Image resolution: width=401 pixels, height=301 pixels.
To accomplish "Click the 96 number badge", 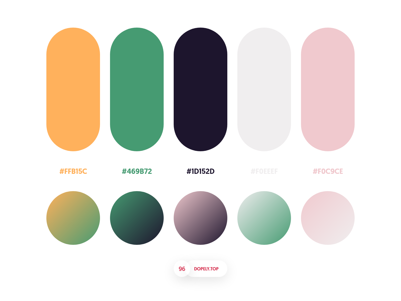I will [x=182, y=269].
